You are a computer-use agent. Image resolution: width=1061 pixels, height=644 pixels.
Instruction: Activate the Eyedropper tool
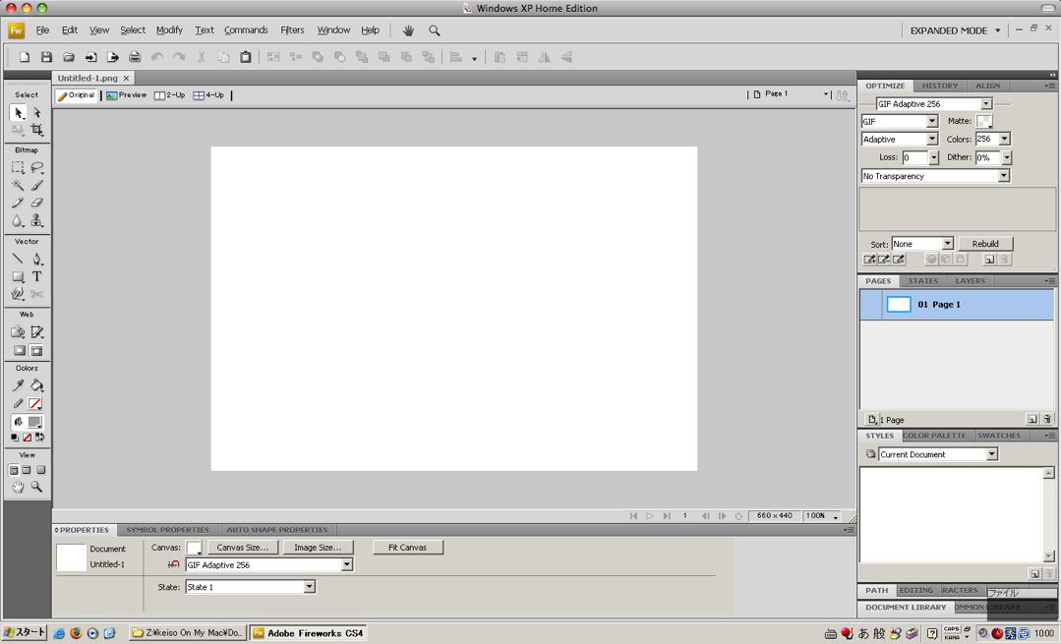pos(18,385)
